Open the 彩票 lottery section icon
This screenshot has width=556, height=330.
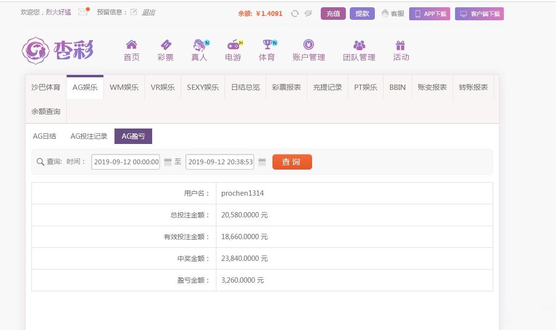point(165,45)
